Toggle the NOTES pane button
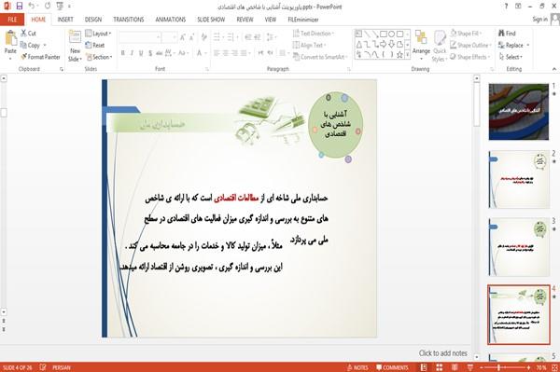This screenshot has height=372, width=560. coord(357,367)
